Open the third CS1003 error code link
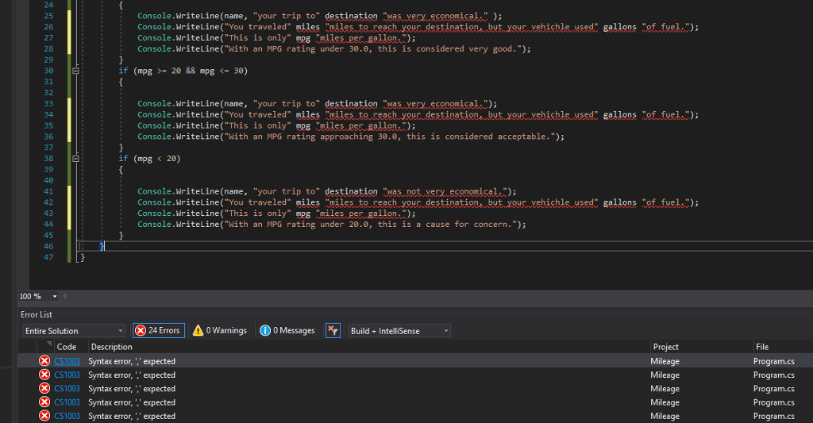Screen dimensions: 813x423 tap(67, 389)
